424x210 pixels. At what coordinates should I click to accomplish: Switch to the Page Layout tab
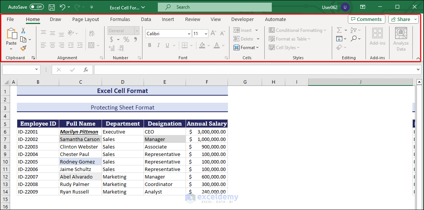[x=85, y=19]
